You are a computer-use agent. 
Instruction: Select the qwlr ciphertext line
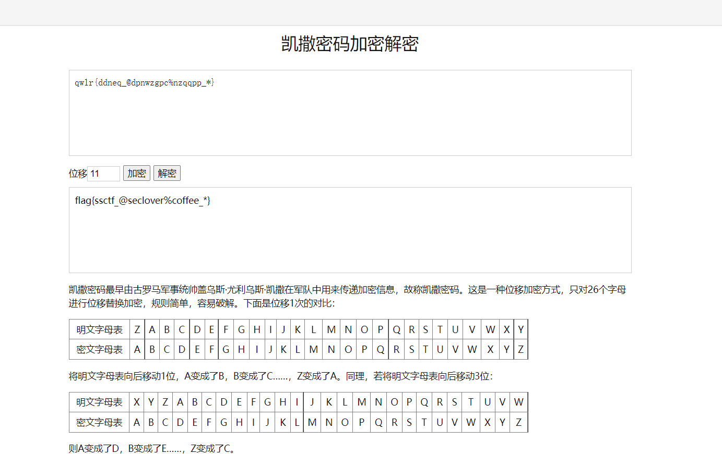[144, 82]
